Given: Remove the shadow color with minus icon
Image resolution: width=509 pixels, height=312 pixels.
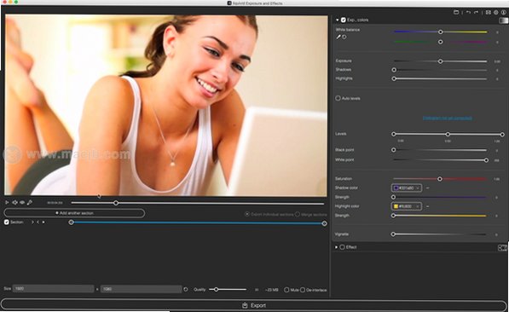Looking at the screenshot, I should coord(427,188).
